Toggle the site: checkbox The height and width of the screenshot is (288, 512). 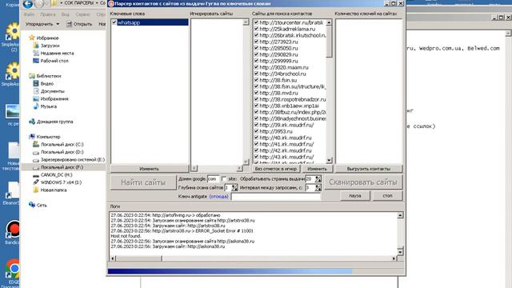(224, 178)
